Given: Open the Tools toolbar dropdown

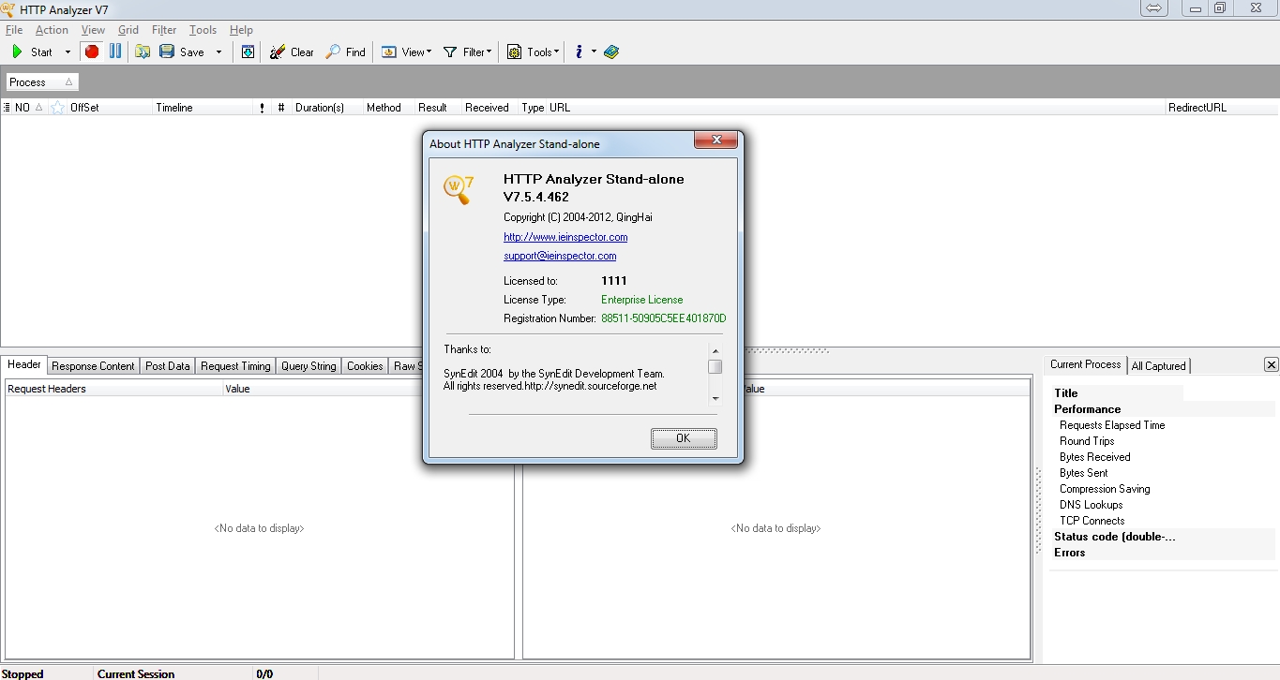Looking at the screenshot, I should tap(533, 52).
